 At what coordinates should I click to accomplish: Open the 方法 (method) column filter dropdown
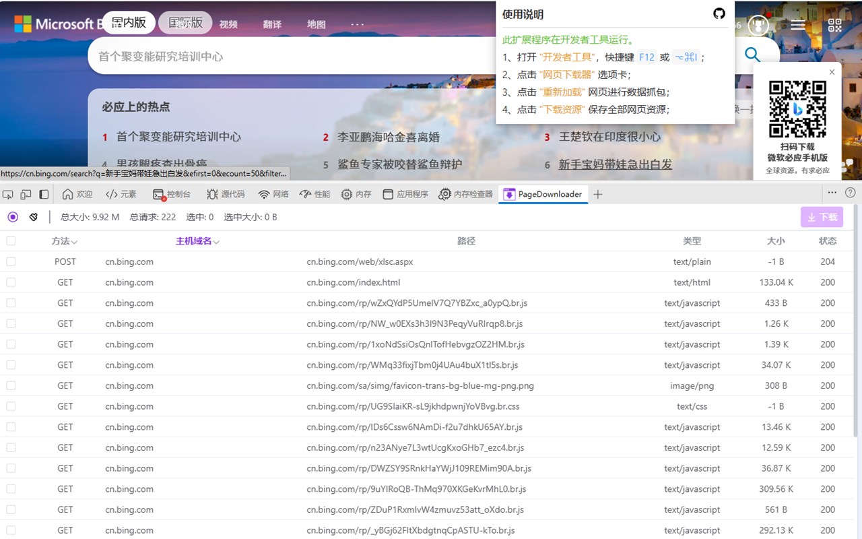click(74, 241)
